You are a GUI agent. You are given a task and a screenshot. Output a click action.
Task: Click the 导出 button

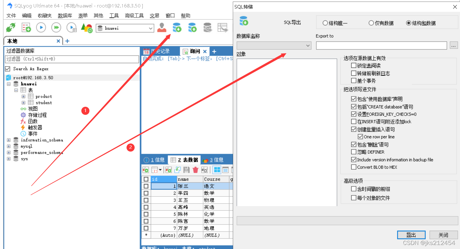(411, 235)
